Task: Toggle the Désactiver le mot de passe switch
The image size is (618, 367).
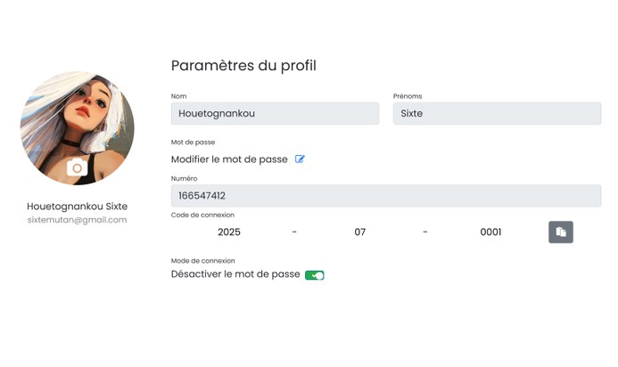Action: point(314,275)
